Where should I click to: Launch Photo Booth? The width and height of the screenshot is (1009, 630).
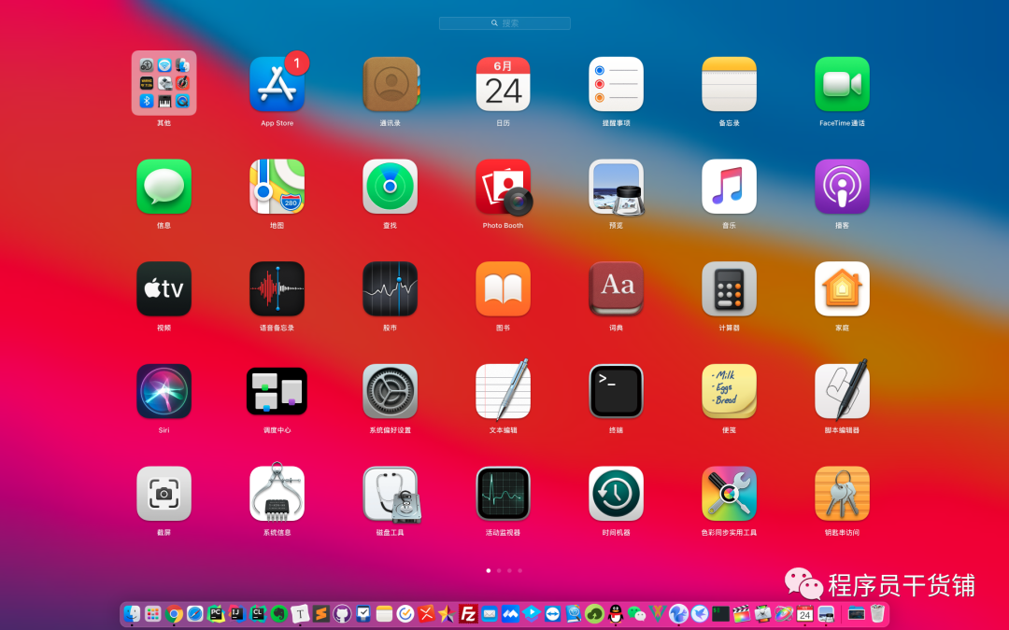coord(504,187)
